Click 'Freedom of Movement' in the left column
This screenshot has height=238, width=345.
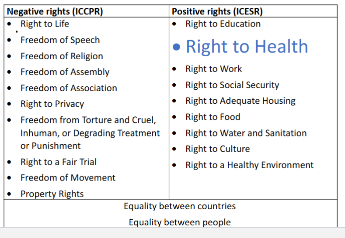68,178
